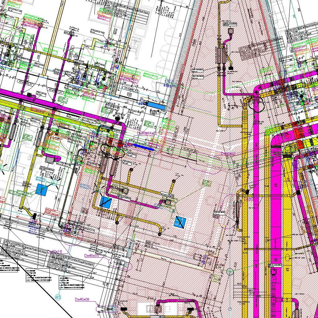Select the purple Dx46x05 label
Viewport: 318px width, 318px height.
coord(92,256)
